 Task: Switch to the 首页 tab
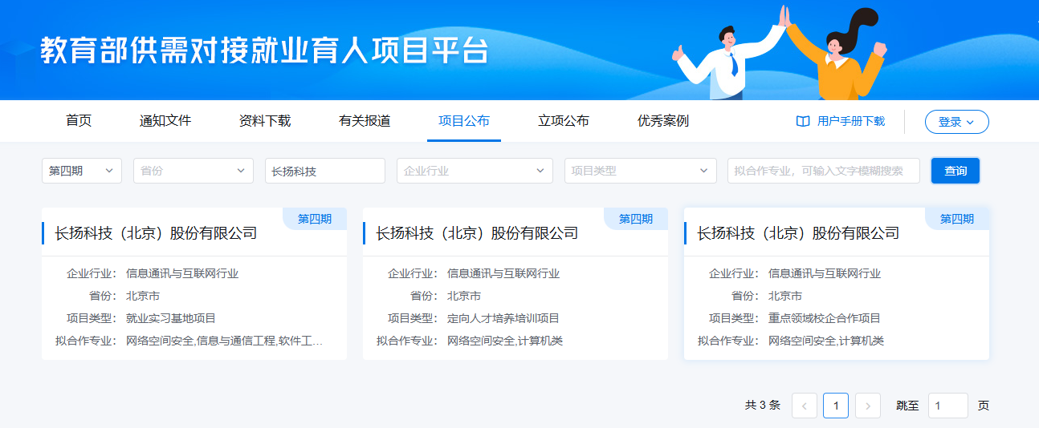[x=79, y=121]
